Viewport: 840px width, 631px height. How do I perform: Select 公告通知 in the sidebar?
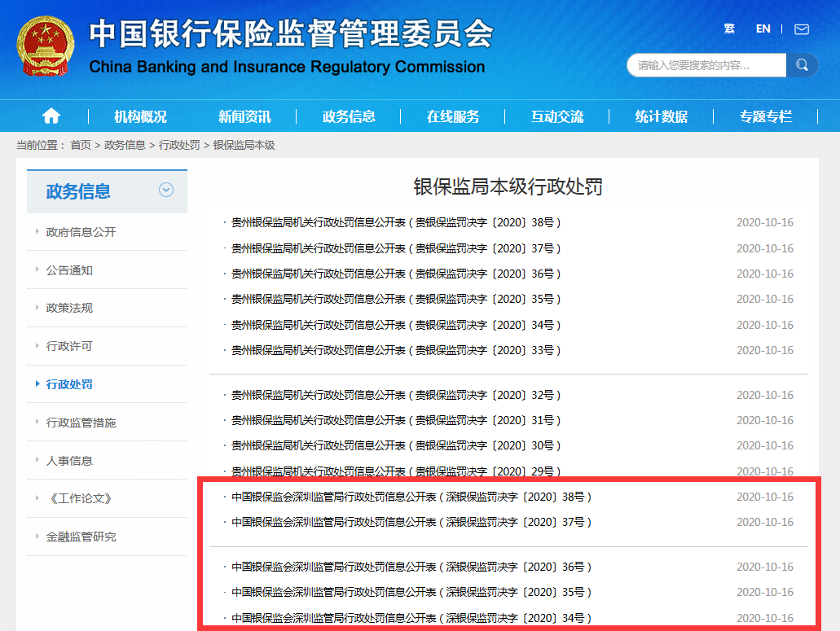coord(69,270)
